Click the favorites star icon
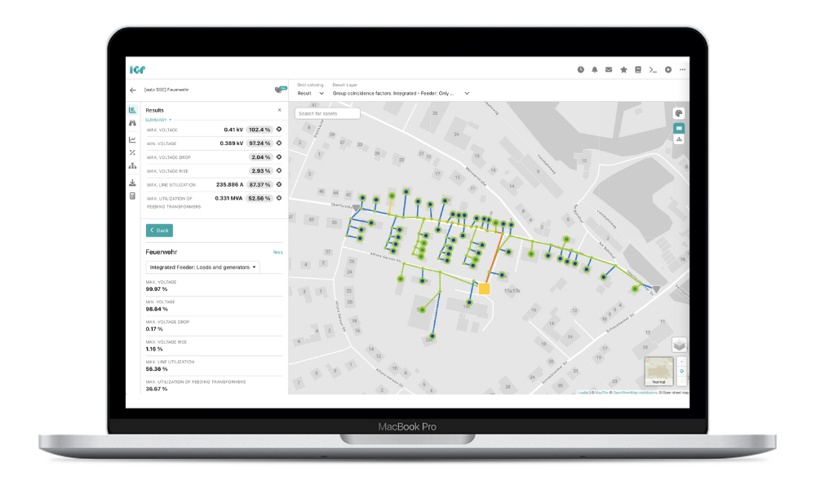The width and height of the screenshot is (816, 489). [623, 69]
